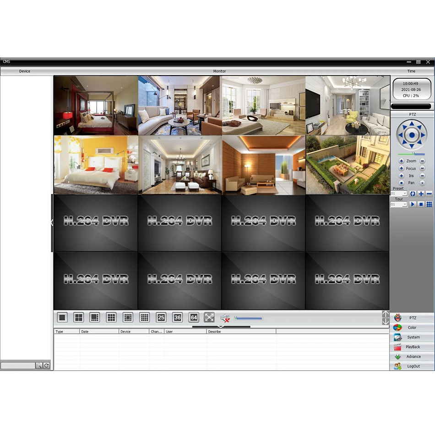Toggle the muted speaker audio icon

tap(225, 318)
